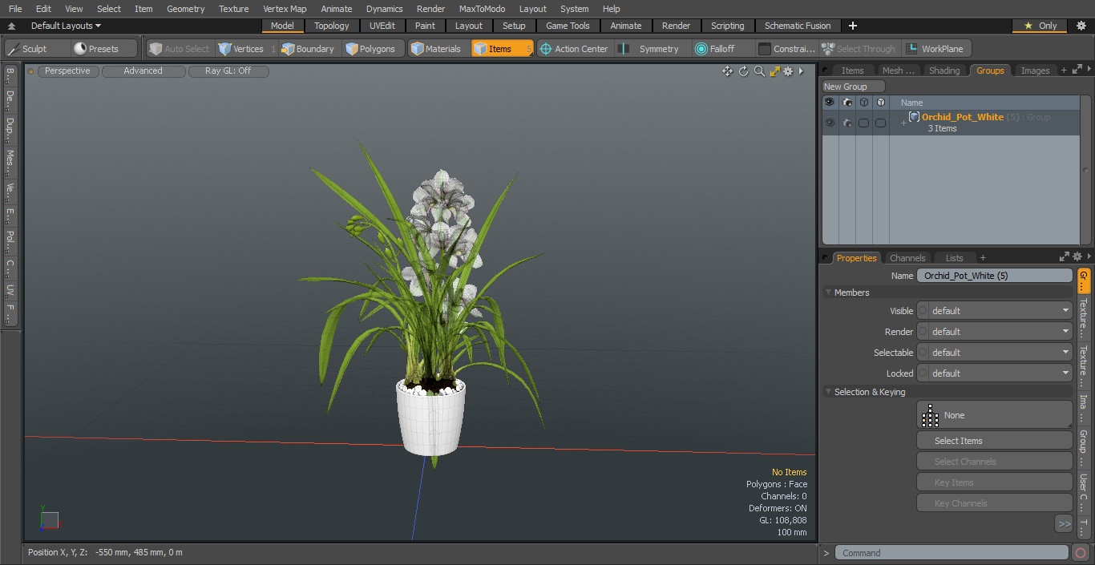Toggle the selectable checkbox for Orchid_Pot_White
Screen dimensions: 1095x565
click(x=863, y=123)
